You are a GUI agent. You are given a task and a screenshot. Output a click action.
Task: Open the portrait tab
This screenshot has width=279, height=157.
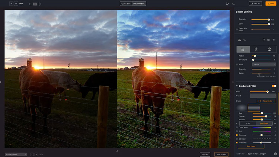pyautogui.click(x=256, y=49)
